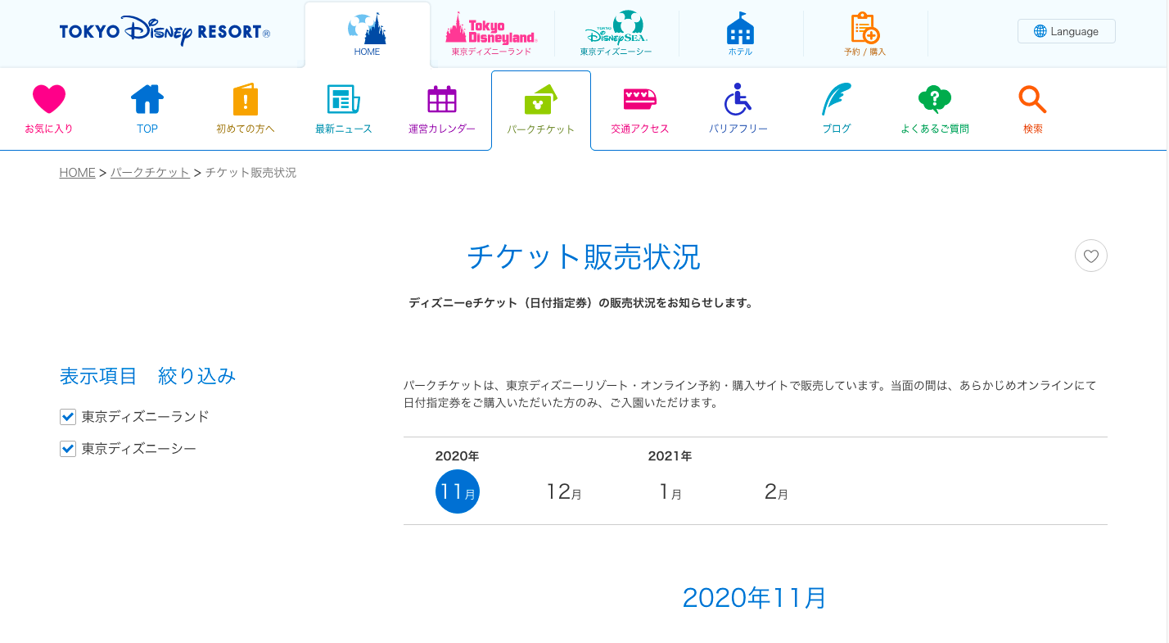
Task: Click the HOME breadcrumb link
Action: point(77,173)
